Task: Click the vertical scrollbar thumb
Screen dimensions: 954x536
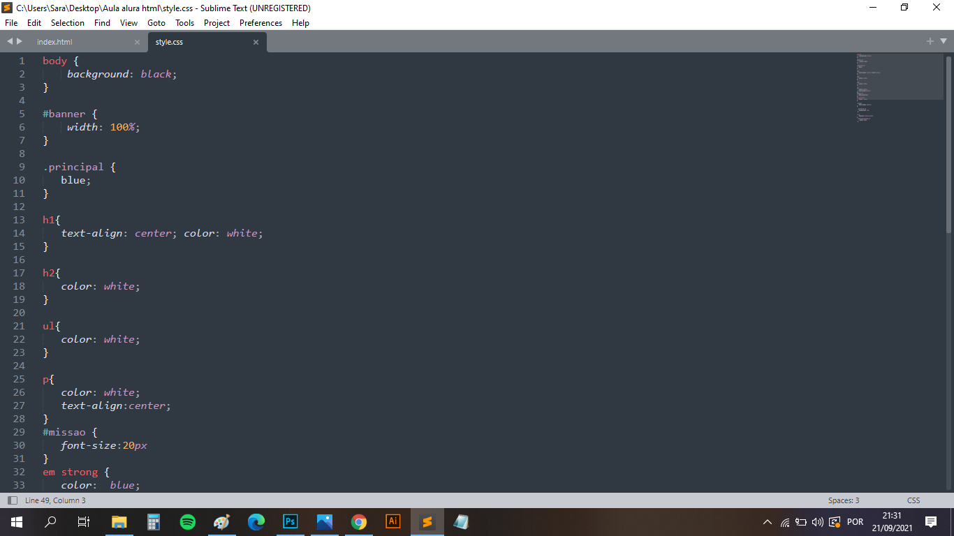Action: [948, 144]
